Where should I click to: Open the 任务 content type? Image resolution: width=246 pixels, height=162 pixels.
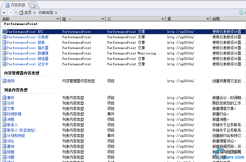(x=11, y=103)
